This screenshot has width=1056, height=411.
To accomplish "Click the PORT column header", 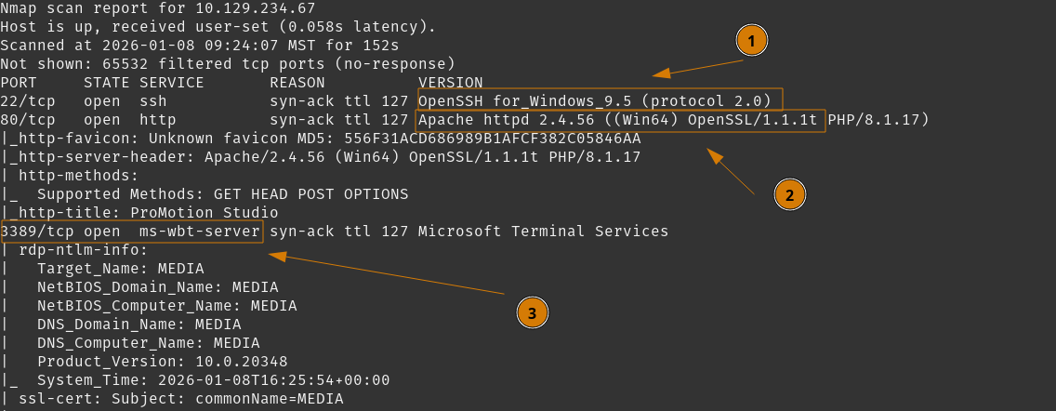I will 19,82.
